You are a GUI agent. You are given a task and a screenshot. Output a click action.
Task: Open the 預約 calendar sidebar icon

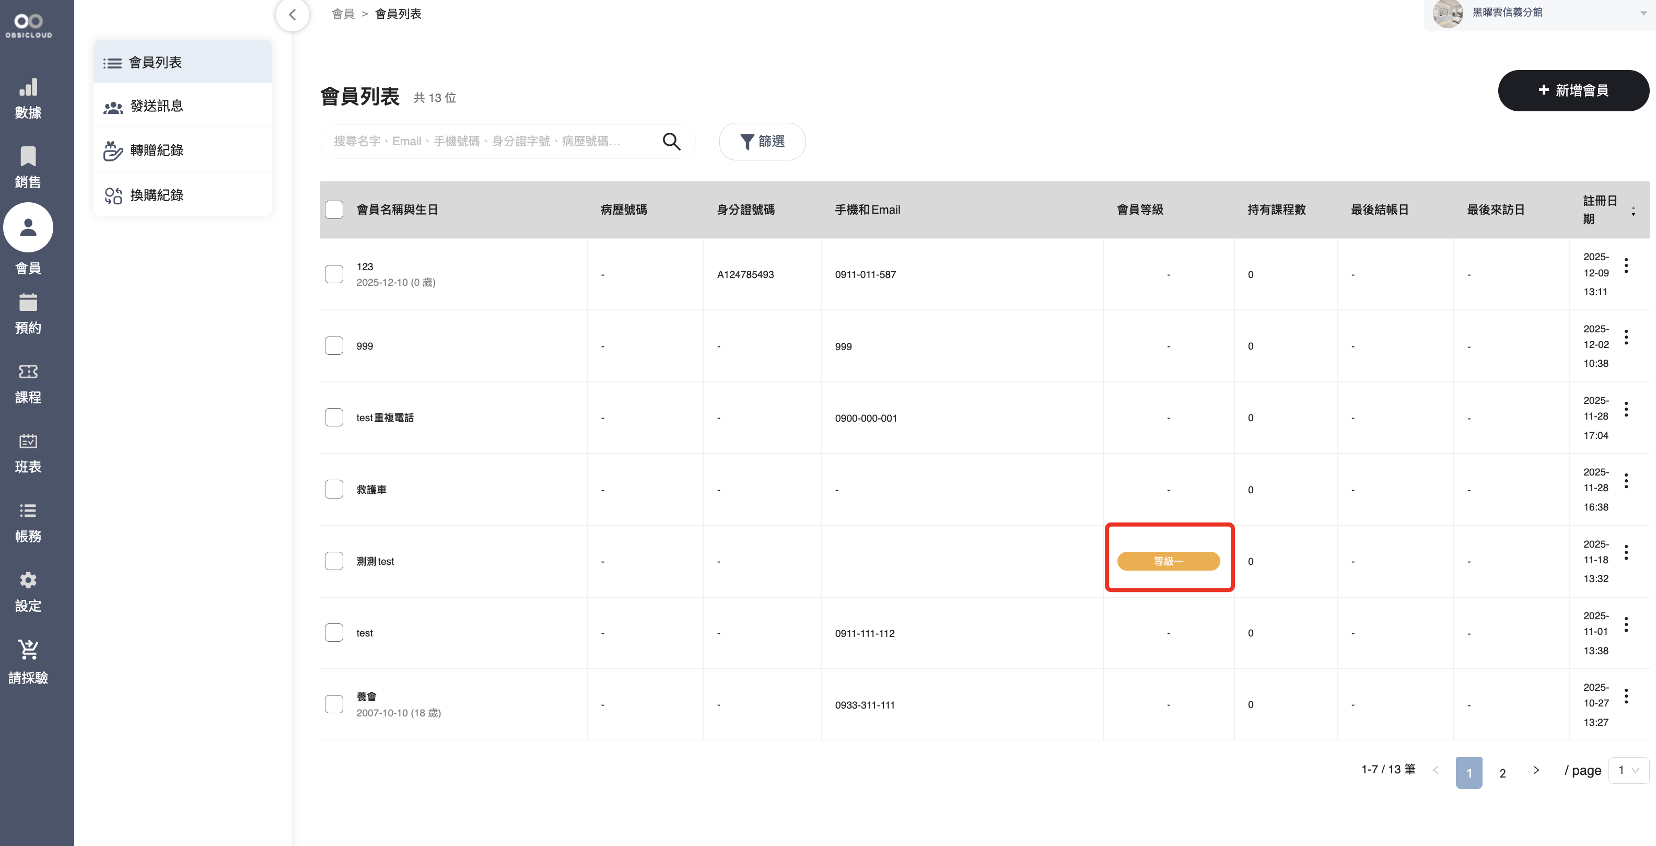pyautogui.click(x=28, y=302)
